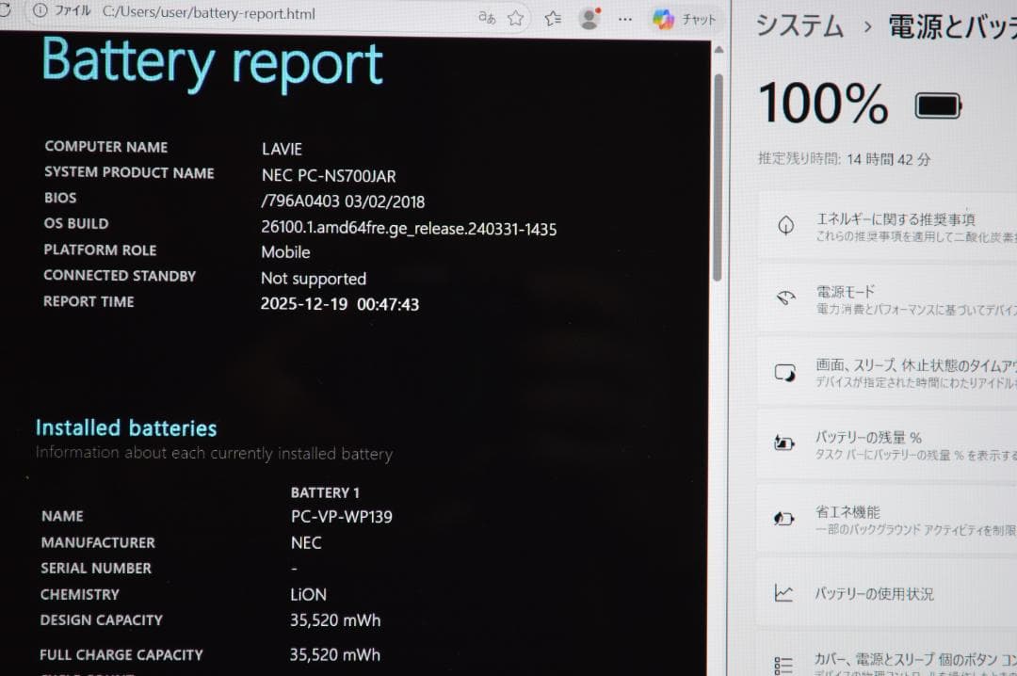
Task: Click the file info icon beside URL
Action: (x=40, y=10)
